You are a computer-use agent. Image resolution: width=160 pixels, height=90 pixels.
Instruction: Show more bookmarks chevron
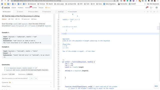(x=145, y=4)
